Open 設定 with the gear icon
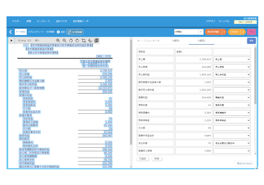The width and height of the screenshot is (264, 185). (58, 32)
